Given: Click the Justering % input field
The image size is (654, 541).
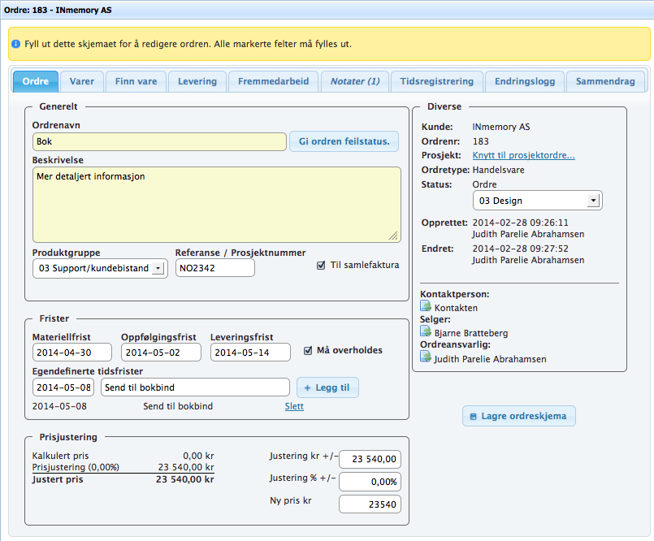Looking at the screenshot, I should [370, 482].
